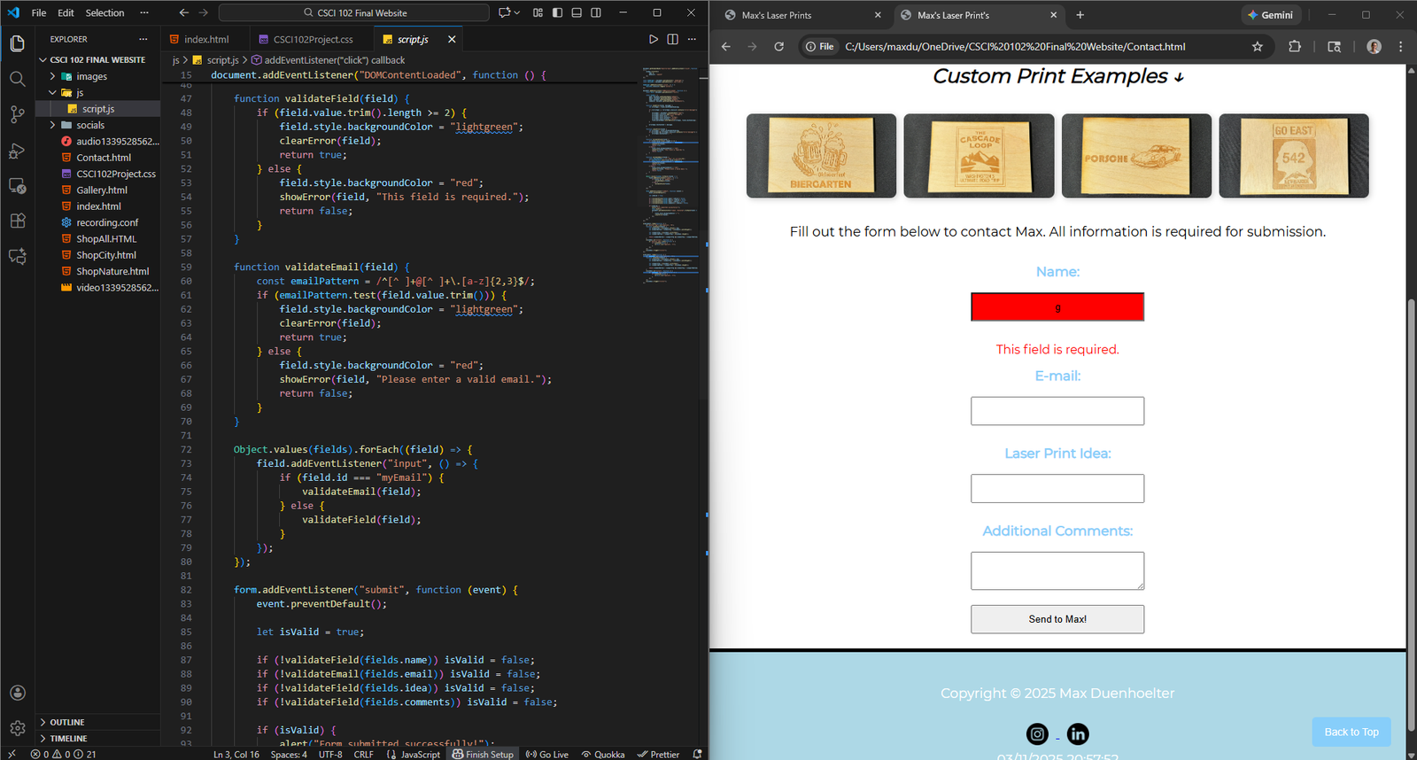Click the E-mail input field

point(1057,411)
